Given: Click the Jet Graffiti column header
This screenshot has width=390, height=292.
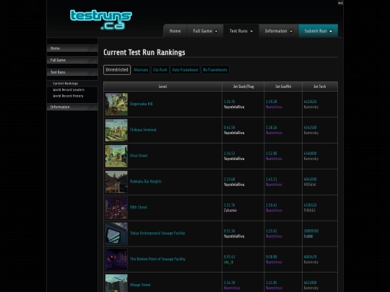Looking at the screenshot, I should click(x=283, y=87).
